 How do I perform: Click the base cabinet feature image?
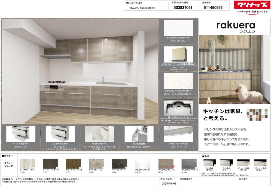[x=21, y=133]
